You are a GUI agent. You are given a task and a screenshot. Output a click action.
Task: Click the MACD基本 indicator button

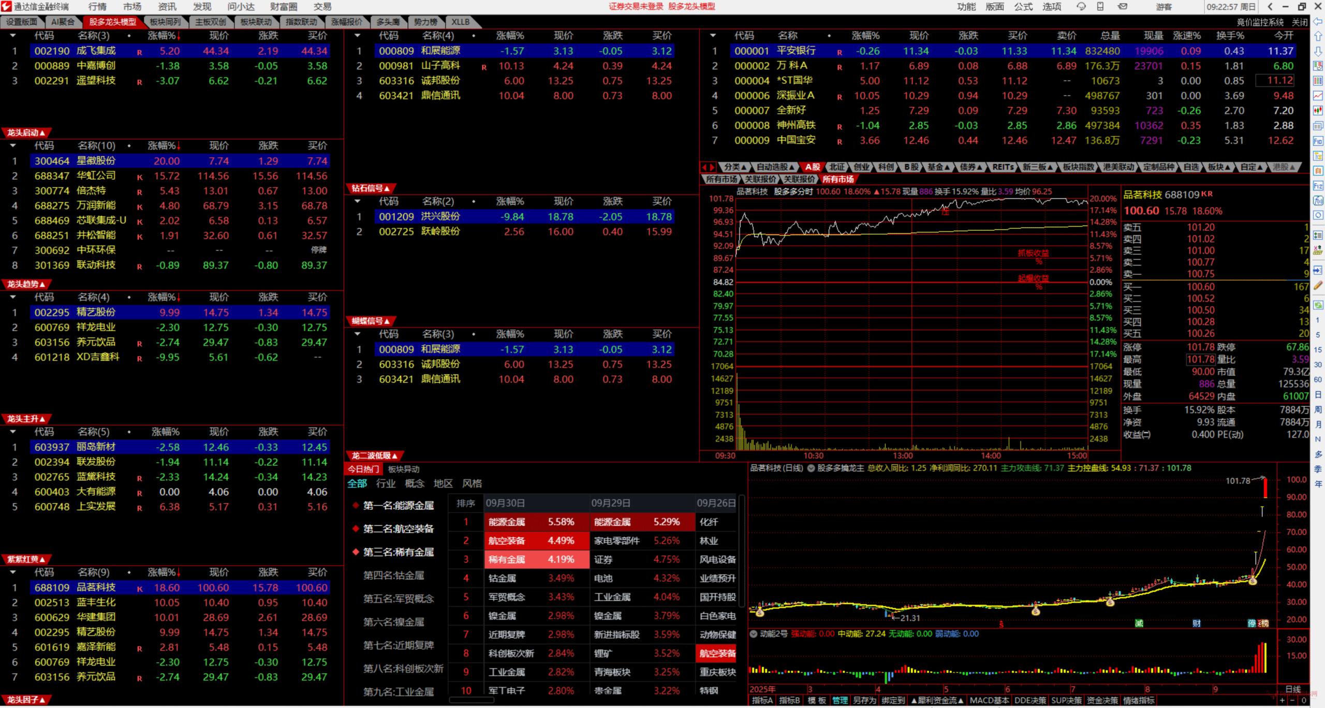989,701
